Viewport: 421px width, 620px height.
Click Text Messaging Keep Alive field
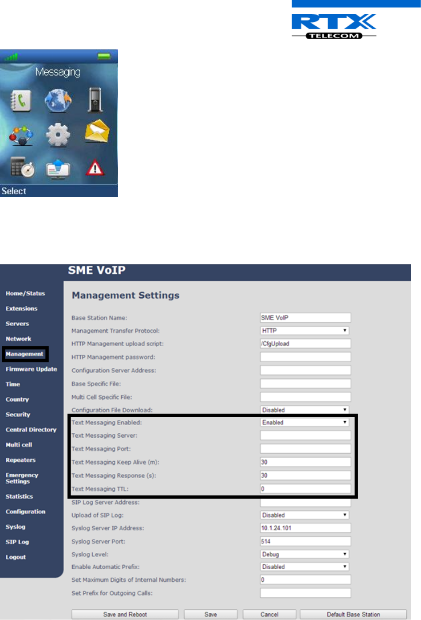pyautogui.click(x=305, y=462)
